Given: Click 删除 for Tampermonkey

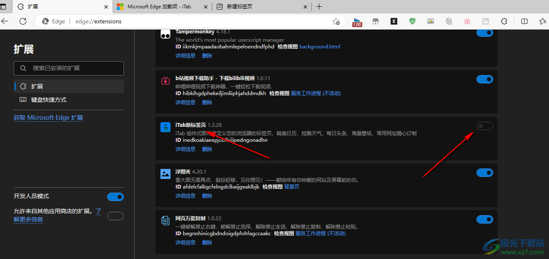Looking at the screenshot, I should (x=207, y=55).
